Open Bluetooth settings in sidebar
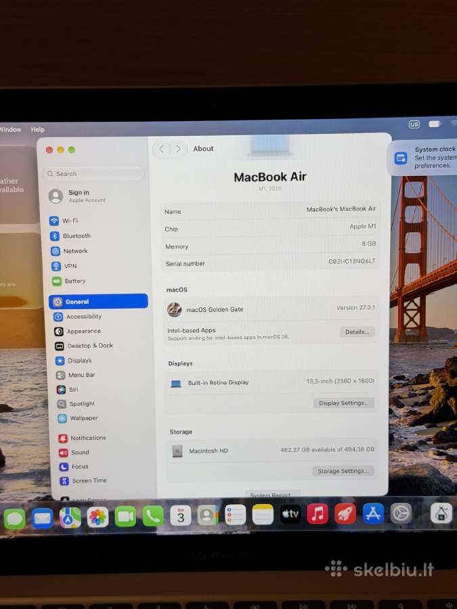Screen dimensions: 457x609 (70, 235)
